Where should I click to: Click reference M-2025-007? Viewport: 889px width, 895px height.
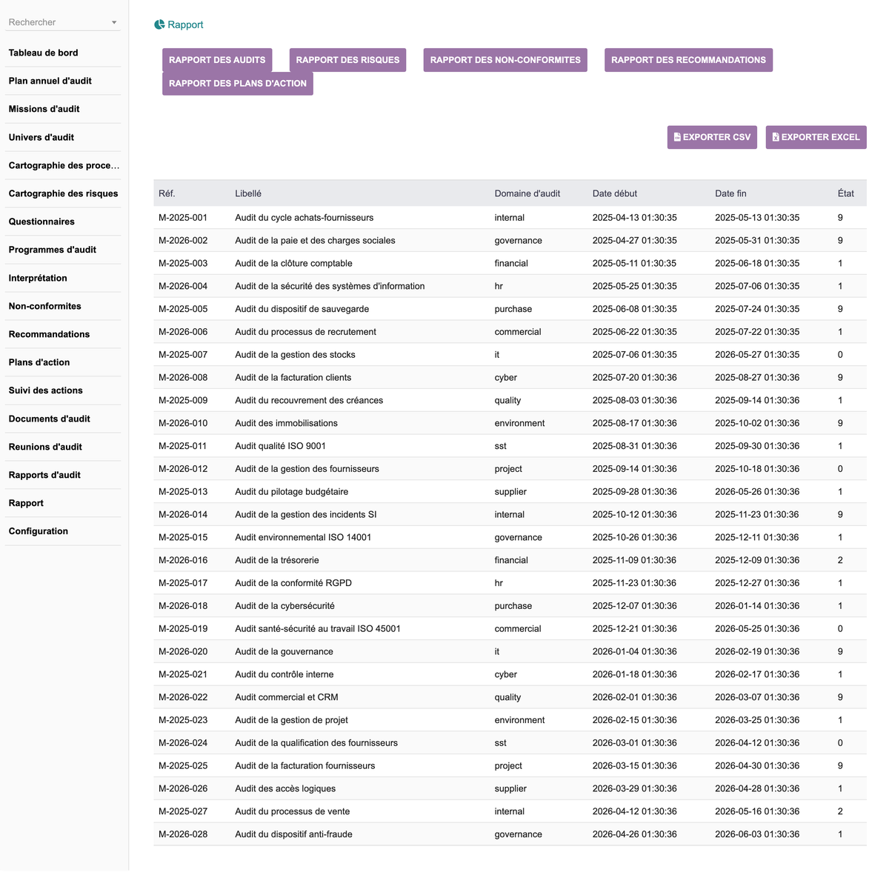(x=183, y=355)
